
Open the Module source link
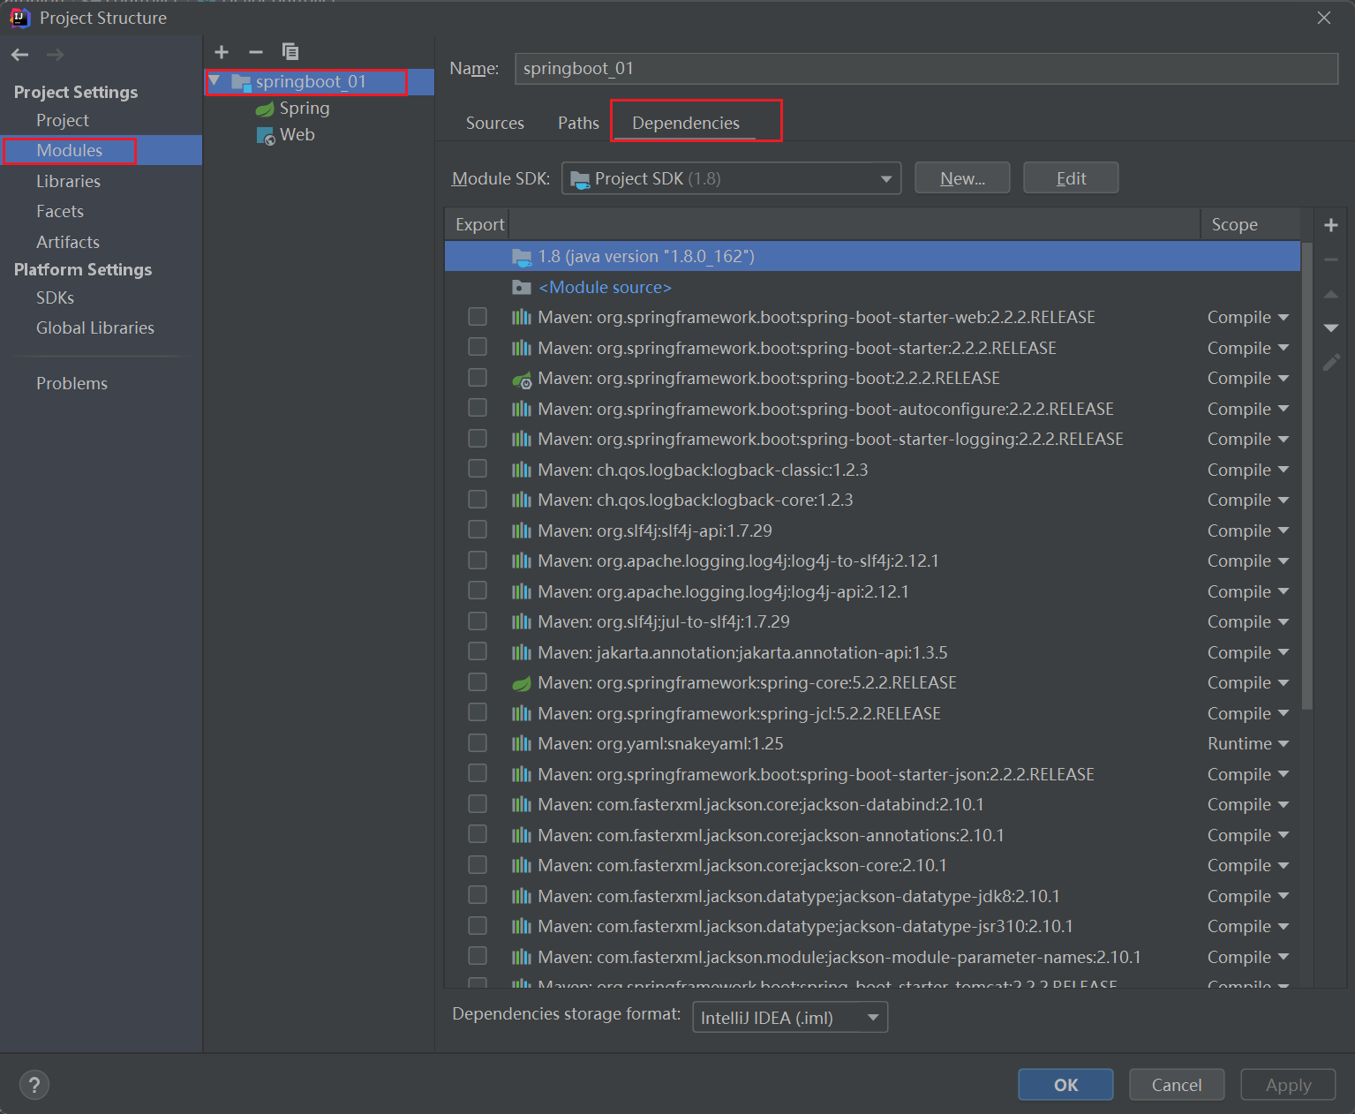click(x=605, y=288)
